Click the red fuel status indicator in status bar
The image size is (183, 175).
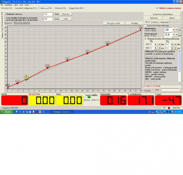pos(169,108)
